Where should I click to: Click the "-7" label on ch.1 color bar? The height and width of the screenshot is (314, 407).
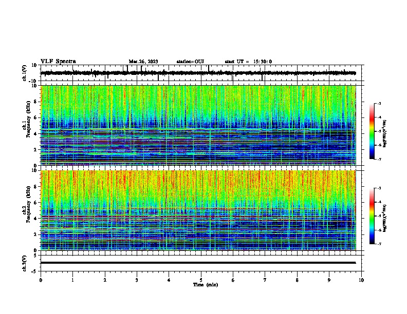point(379,159)
